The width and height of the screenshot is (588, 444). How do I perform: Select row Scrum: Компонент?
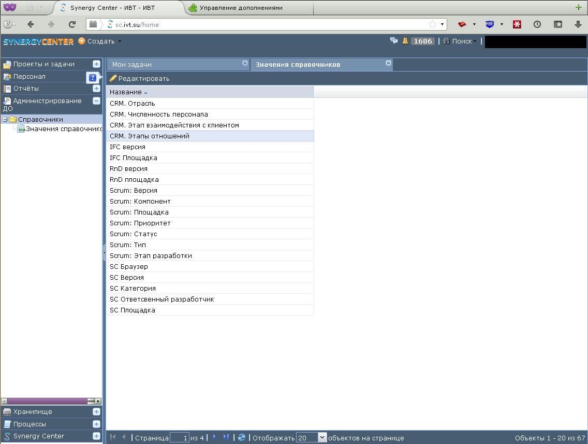210,201
